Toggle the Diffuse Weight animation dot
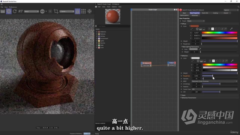The width and height of the screenshot is (240, 135). click(x=181, y=41)
